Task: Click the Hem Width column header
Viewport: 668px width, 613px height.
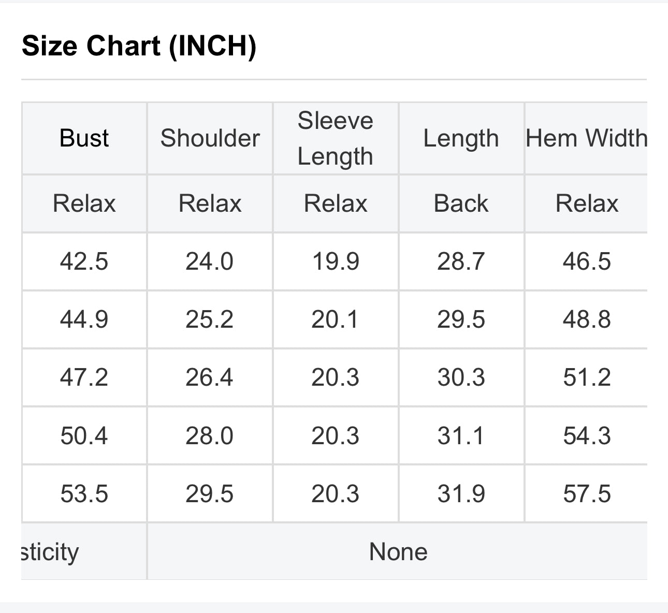Action: [586, 138]
